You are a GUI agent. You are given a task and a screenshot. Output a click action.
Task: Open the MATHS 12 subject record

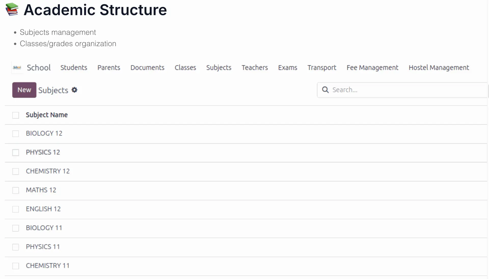[41, 190]
